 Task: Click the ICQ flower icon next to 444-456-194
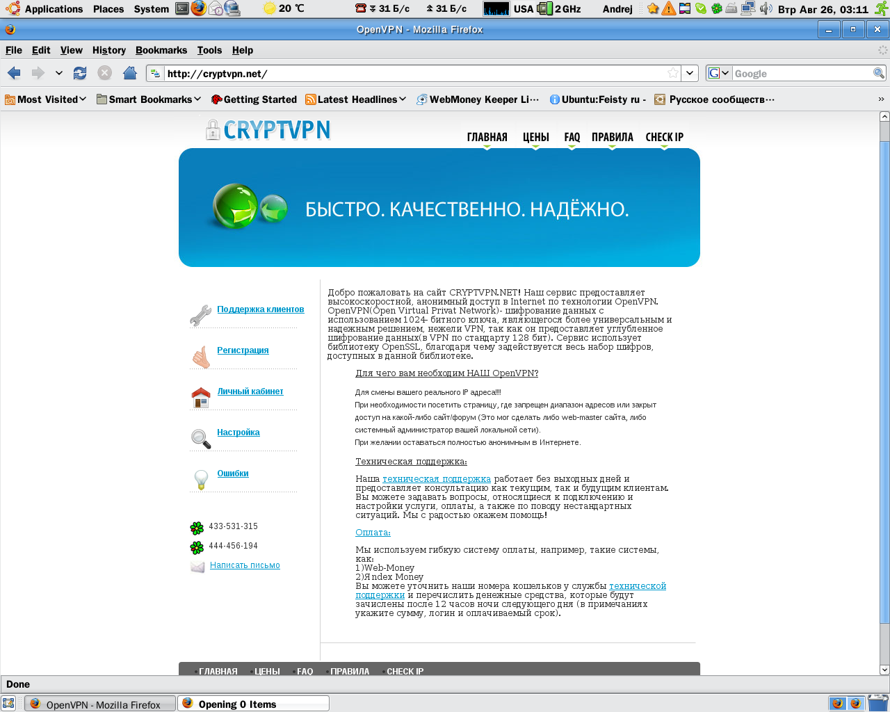(x=197, y=547)
